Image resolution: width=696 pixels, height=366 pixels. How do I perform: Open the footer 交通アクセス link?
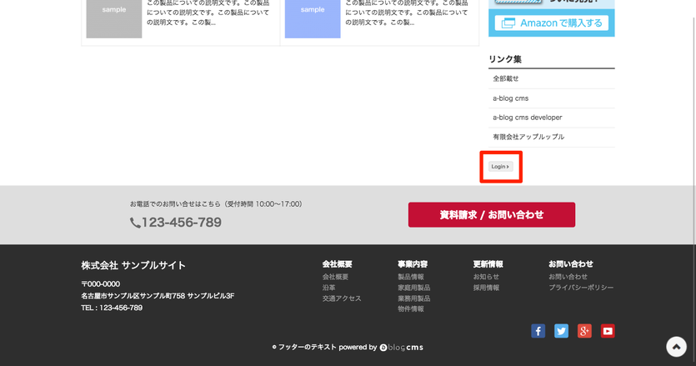click(x=342, y=298)
